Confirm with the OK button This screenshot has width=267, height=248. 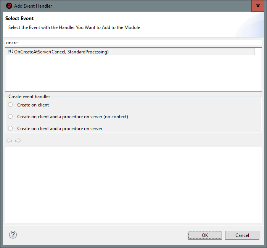coord(205,235)
